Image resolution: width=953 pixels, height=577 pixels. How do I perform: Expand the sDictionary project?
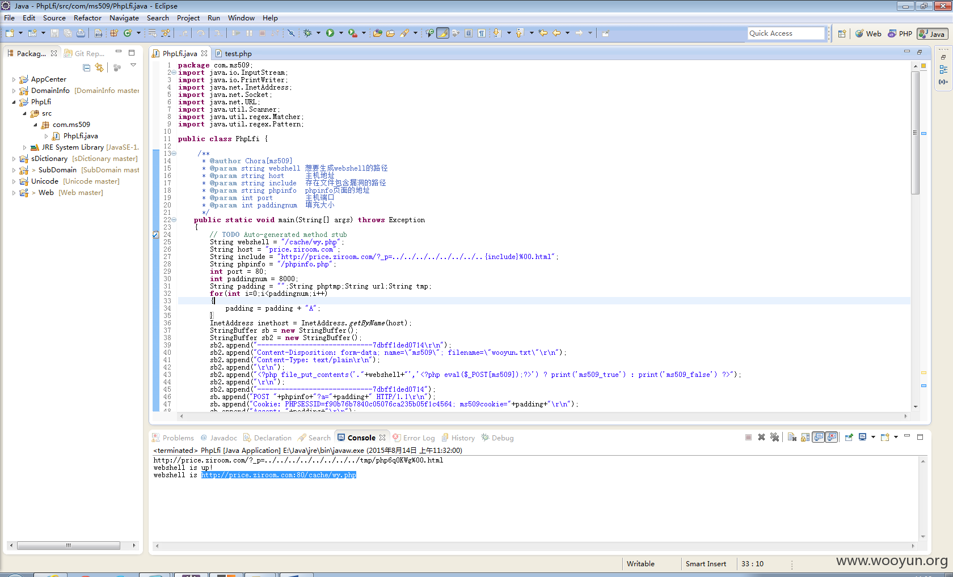click(x=14, y=159)
